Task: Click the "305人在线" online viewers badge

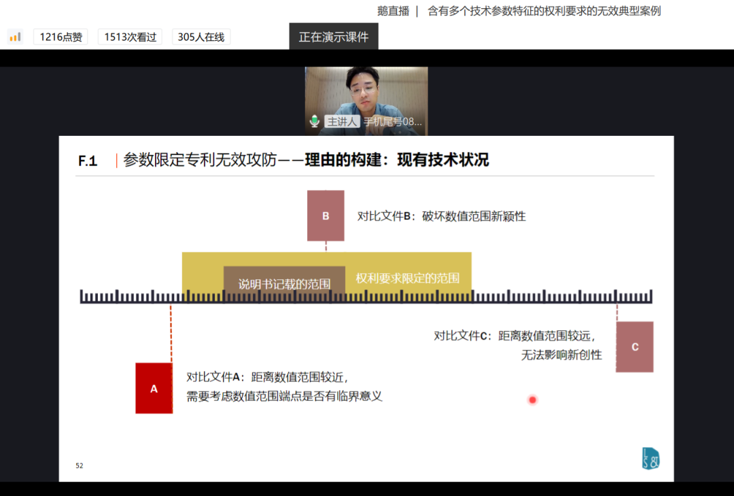Action: [x=200, y=37]
